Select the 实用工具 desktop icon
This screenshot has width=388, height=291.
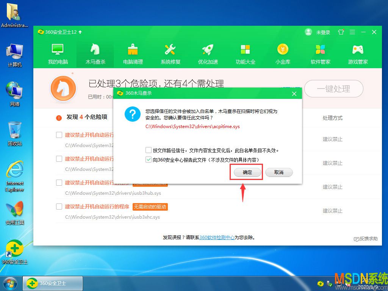[x=15, y=213]
